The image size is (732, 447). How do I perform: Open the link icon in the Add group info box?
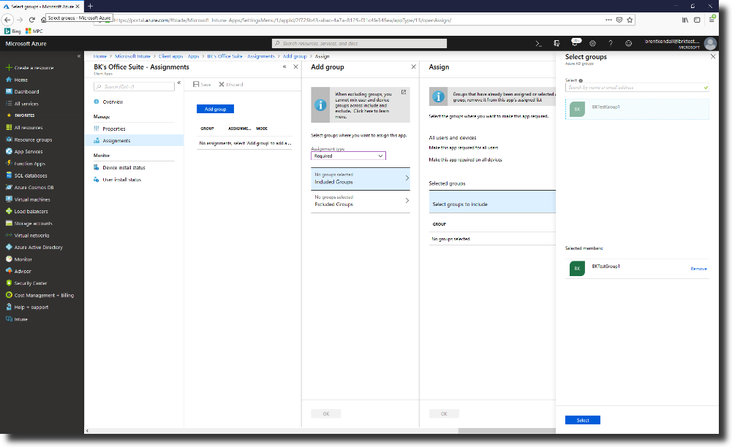(404, 93)
